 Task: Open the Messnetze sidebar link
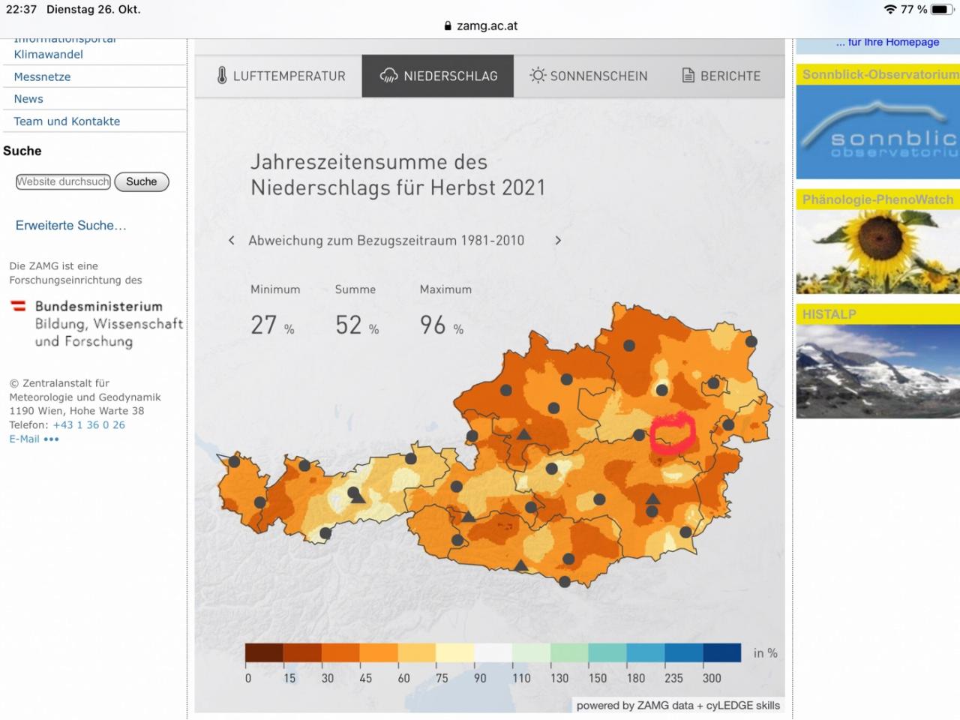click(42, 76)
